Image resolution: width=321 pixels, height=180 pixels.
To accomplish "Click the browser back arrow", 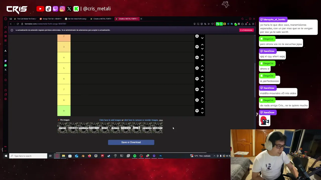I will point(11,24).
